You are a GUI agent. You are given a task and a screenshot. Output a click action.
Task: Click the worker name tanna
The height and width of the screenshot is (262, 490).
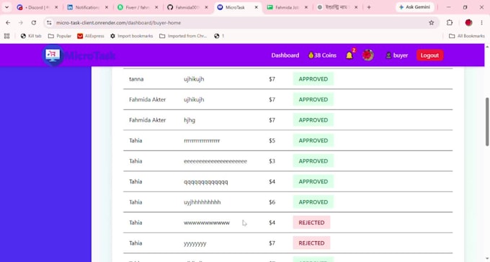click(x=136, y=79)
